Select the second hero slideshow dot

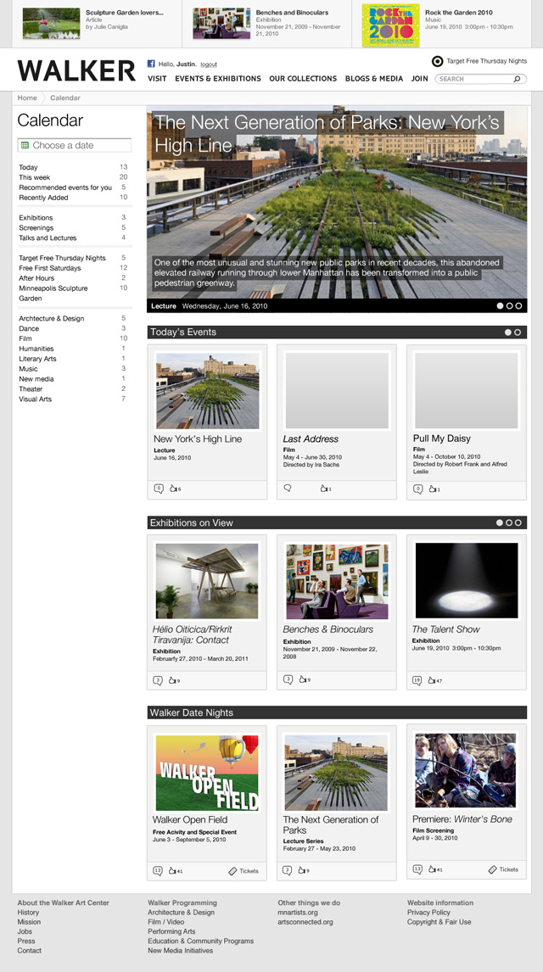pos(510,305)
